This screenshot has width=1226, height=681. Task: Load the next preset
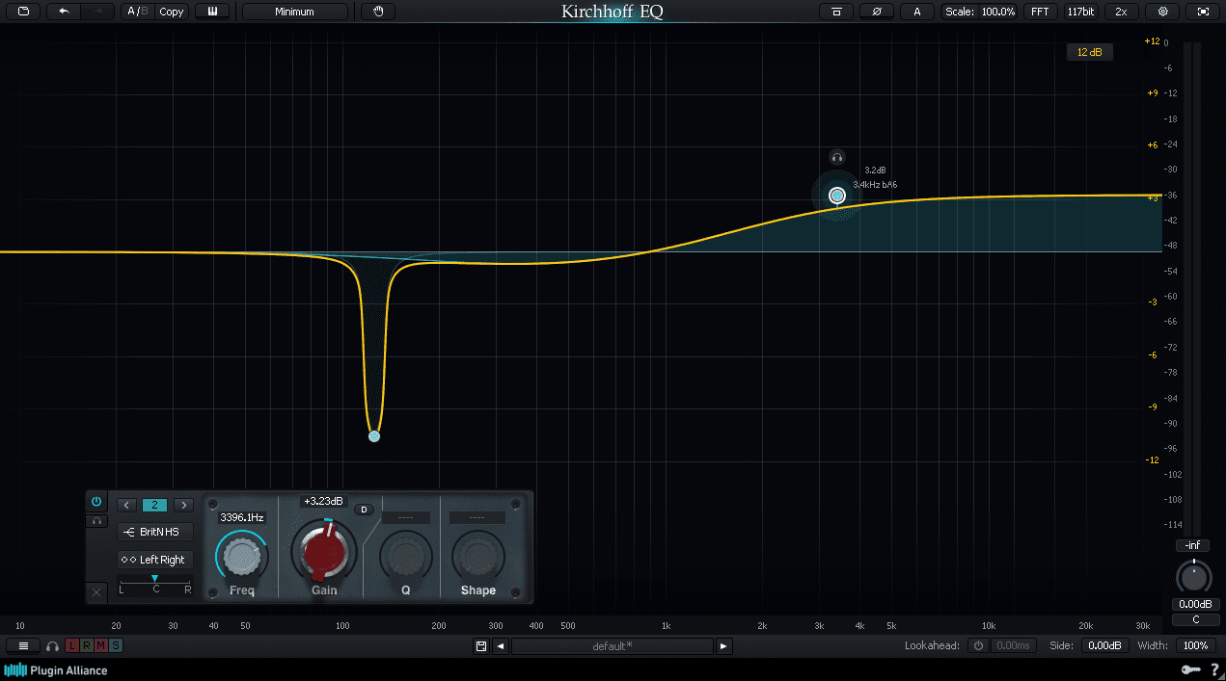click(x=724, y=646)
